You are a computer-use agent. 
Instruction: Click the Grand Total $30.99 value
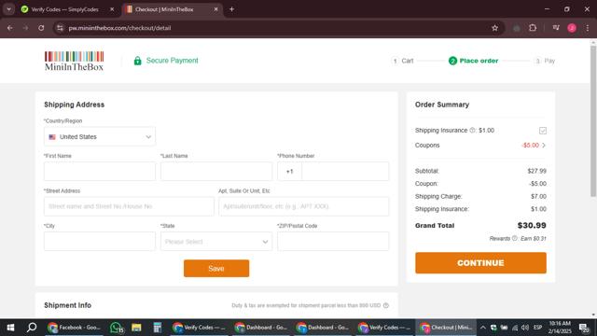tap(532, 226)
